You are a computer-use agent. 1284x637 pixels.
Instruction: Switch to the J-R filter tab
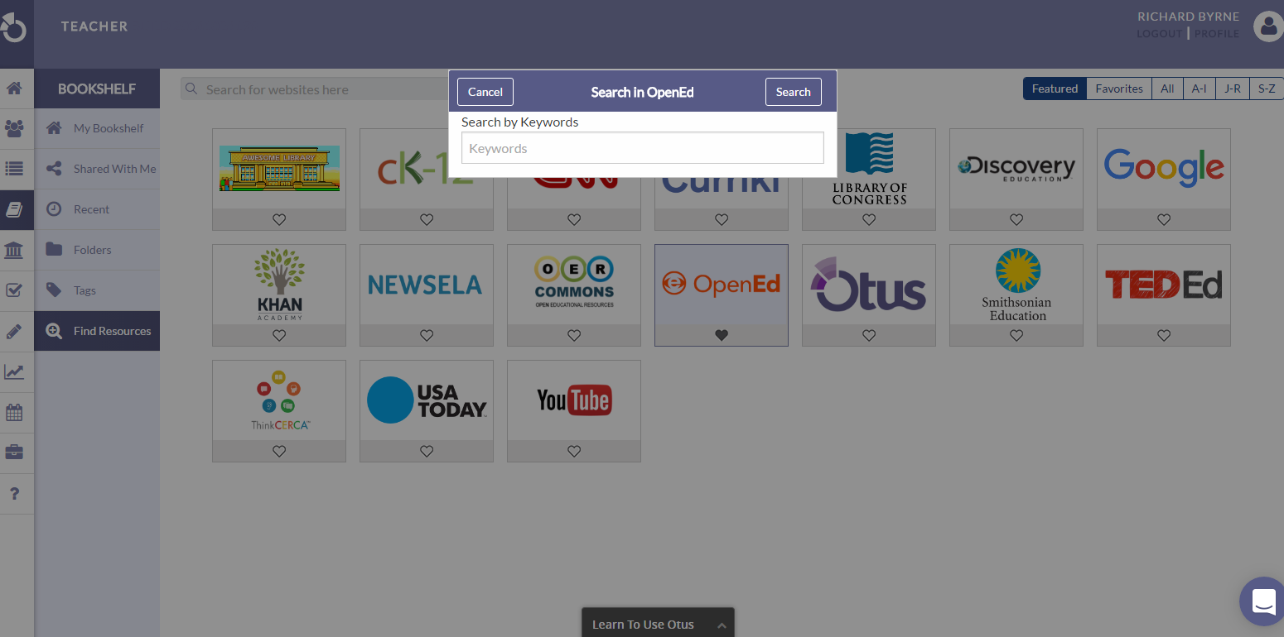click(1233, 89)
